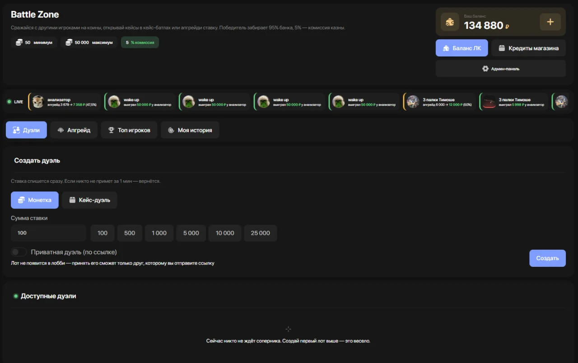Select the "Кейс-дуэль" mode
The height and width of the screenshot is (363, 578).
click(x=89, y=200)
